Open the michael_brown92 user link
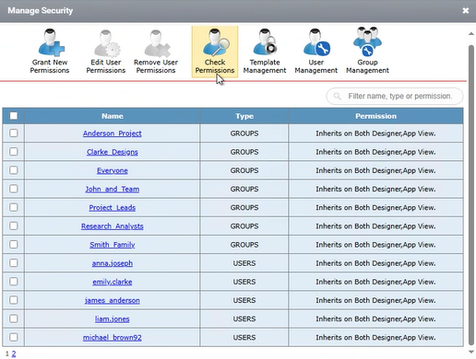The height and width of the screenshot is (359, 476). point(113,338)
